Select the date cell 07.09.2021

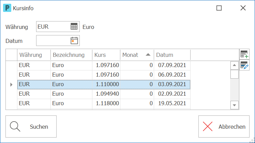(172, 65)
